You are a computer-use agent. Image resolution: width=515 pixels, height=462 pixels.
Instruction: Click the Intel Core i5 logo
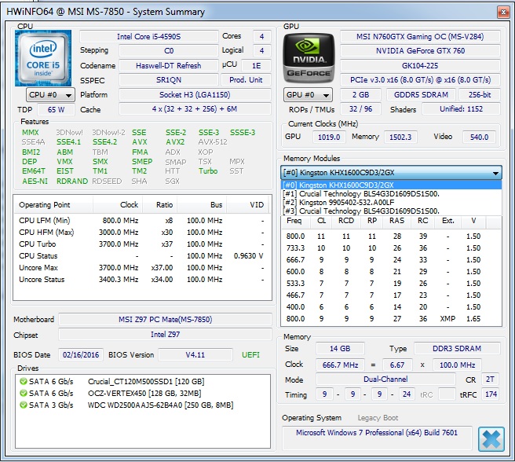(x=43, y=58)
